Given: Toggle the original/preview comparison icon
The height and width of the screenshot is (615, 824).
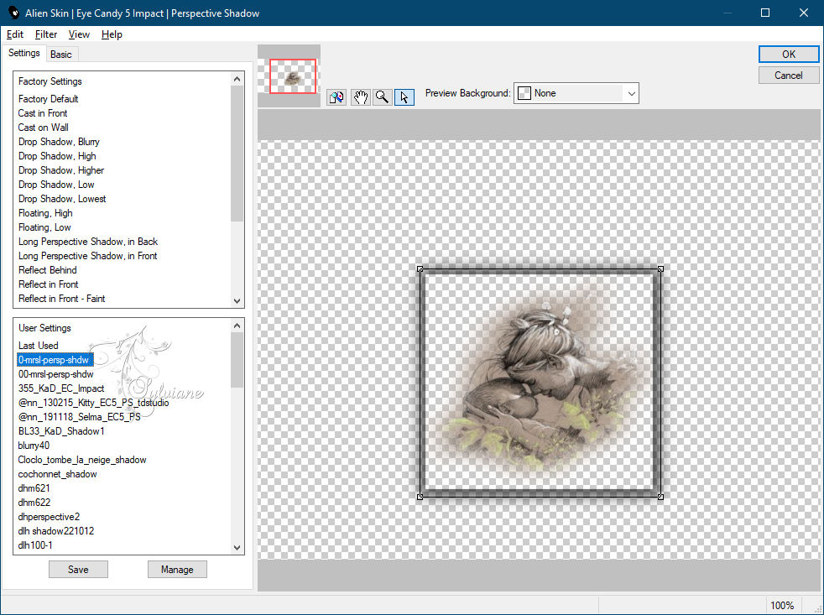Looking at the screenshot, I should tap(336, 97).
